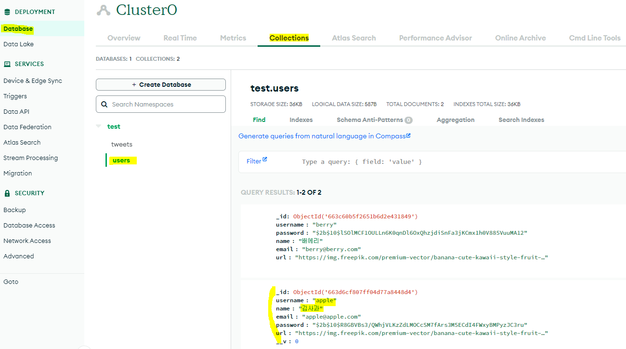Click the Cluster0 cluster icon
Image resolution: width=626 pixels, height=349 pixels.
(103, 10)
